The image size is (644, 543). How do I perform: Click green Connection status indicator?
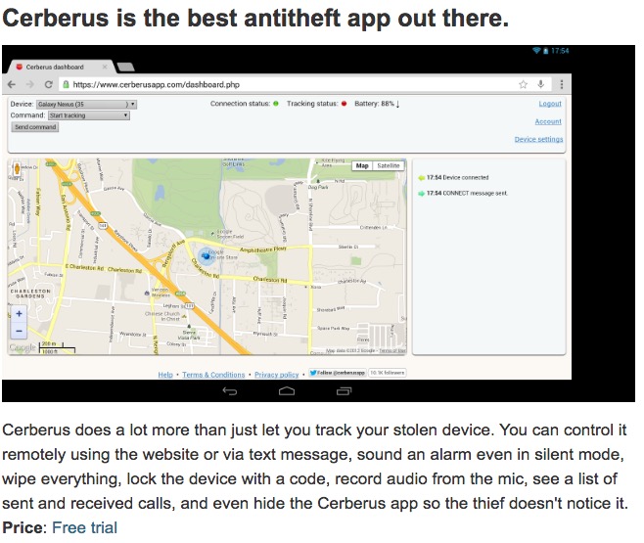point(276,104)
